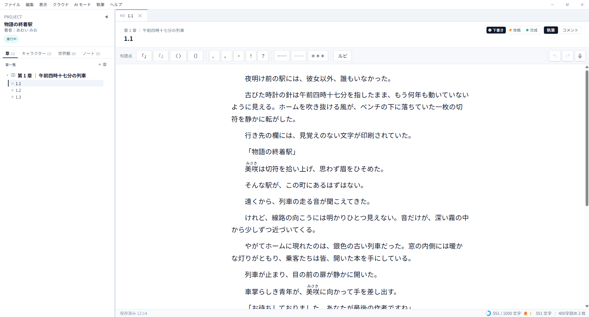Open scene 1.2 in the chapter list
This screenshot has height=317, width=589.
click(56, 90)
